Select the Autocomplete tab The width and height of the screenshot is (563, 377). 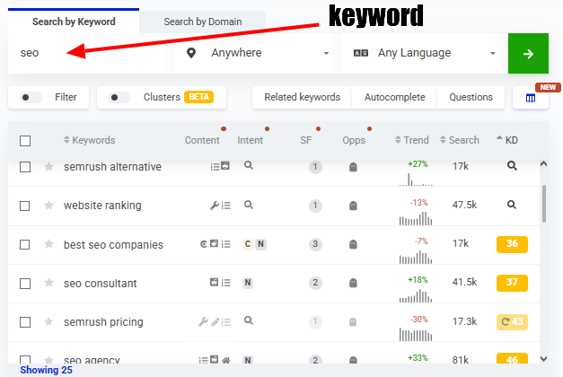click(x=394, y=97)
